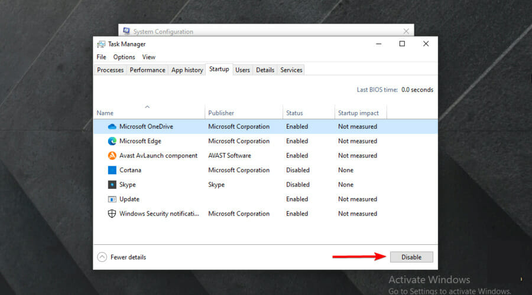The image size is (532, 295).
Task: Click the Fewer details label
Action: pos(128,257)
